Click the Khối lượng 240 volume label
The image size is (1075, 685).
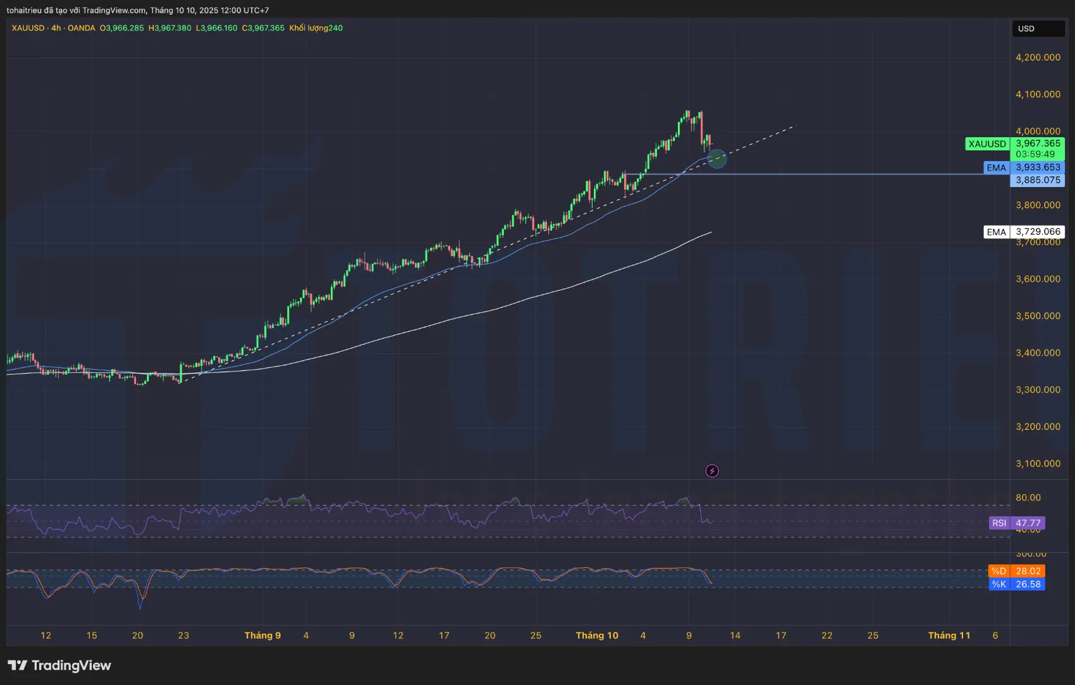pyautogui.click(x=316, y=28)
